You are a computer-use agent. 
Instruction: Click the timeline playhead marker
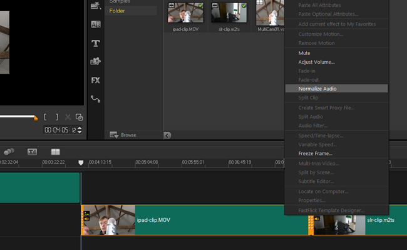81,162
